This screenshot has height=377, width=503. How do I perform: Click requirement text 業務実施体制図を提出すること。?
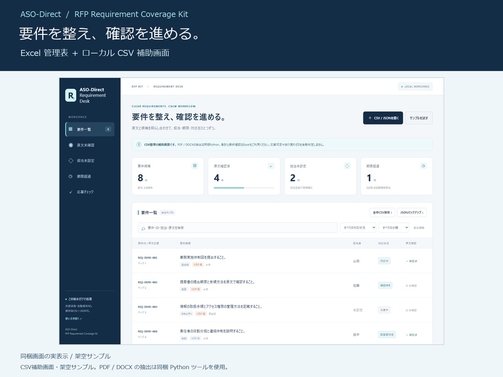point(203,257)
